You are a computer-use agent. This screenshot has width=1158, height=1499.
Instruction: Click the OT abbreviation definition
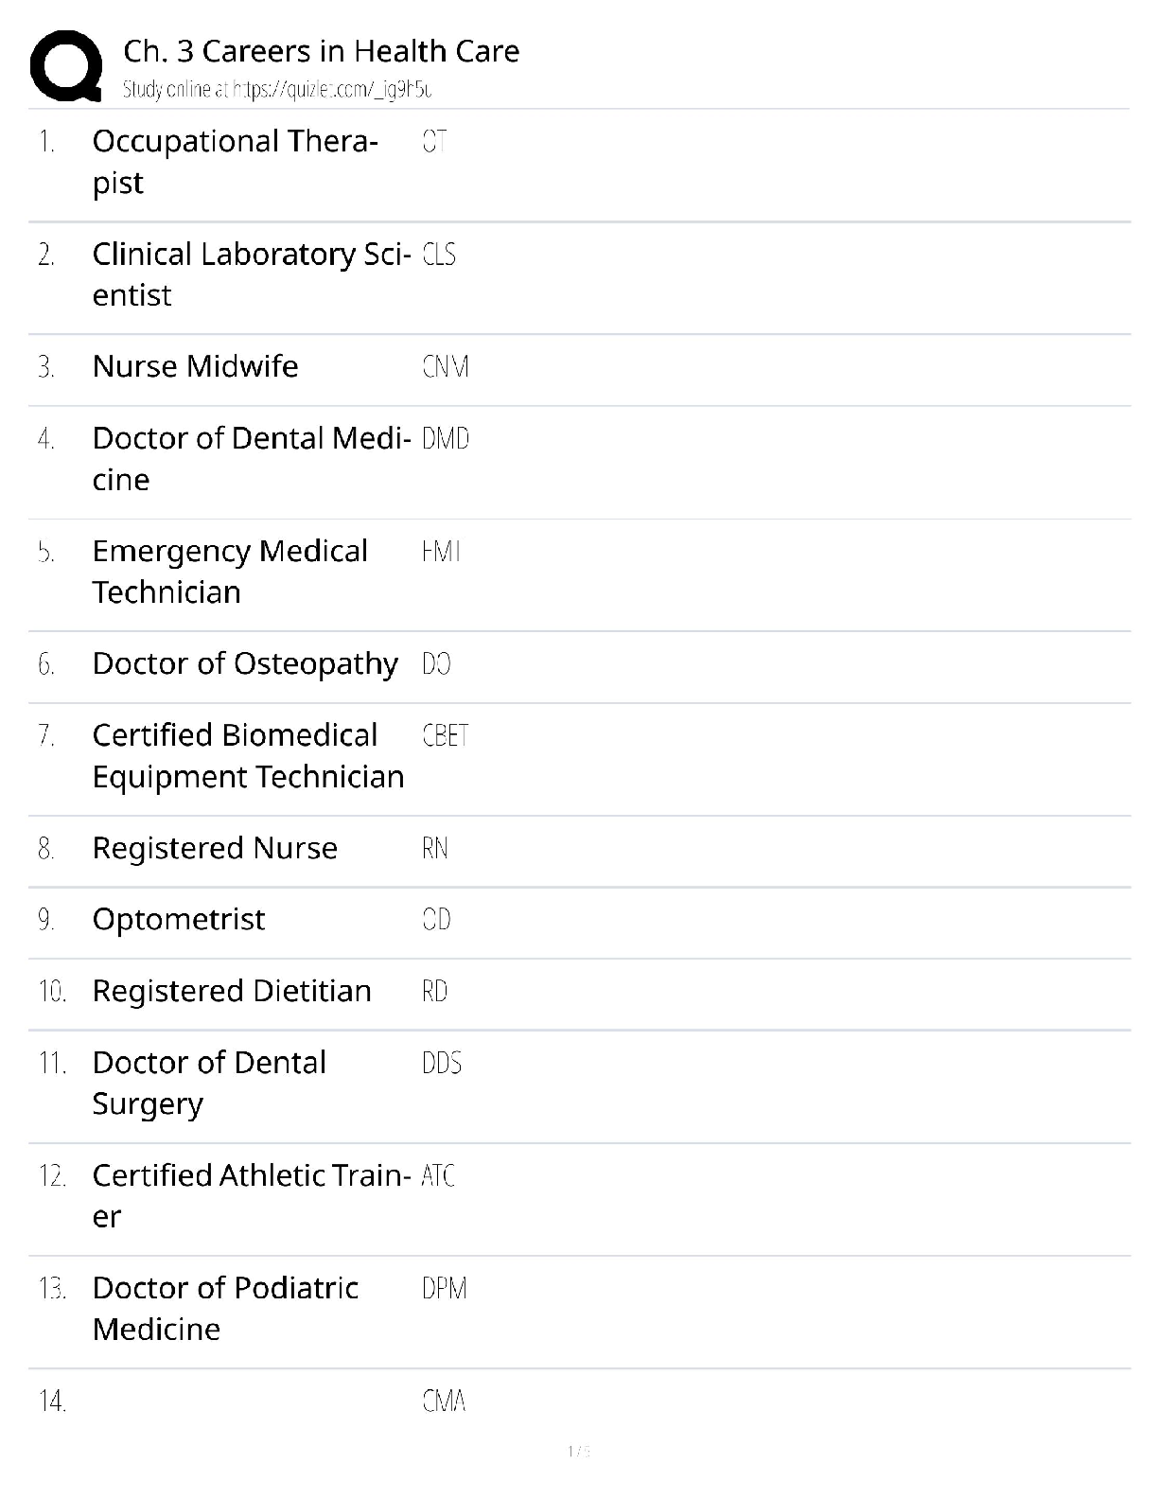point(434,142)
